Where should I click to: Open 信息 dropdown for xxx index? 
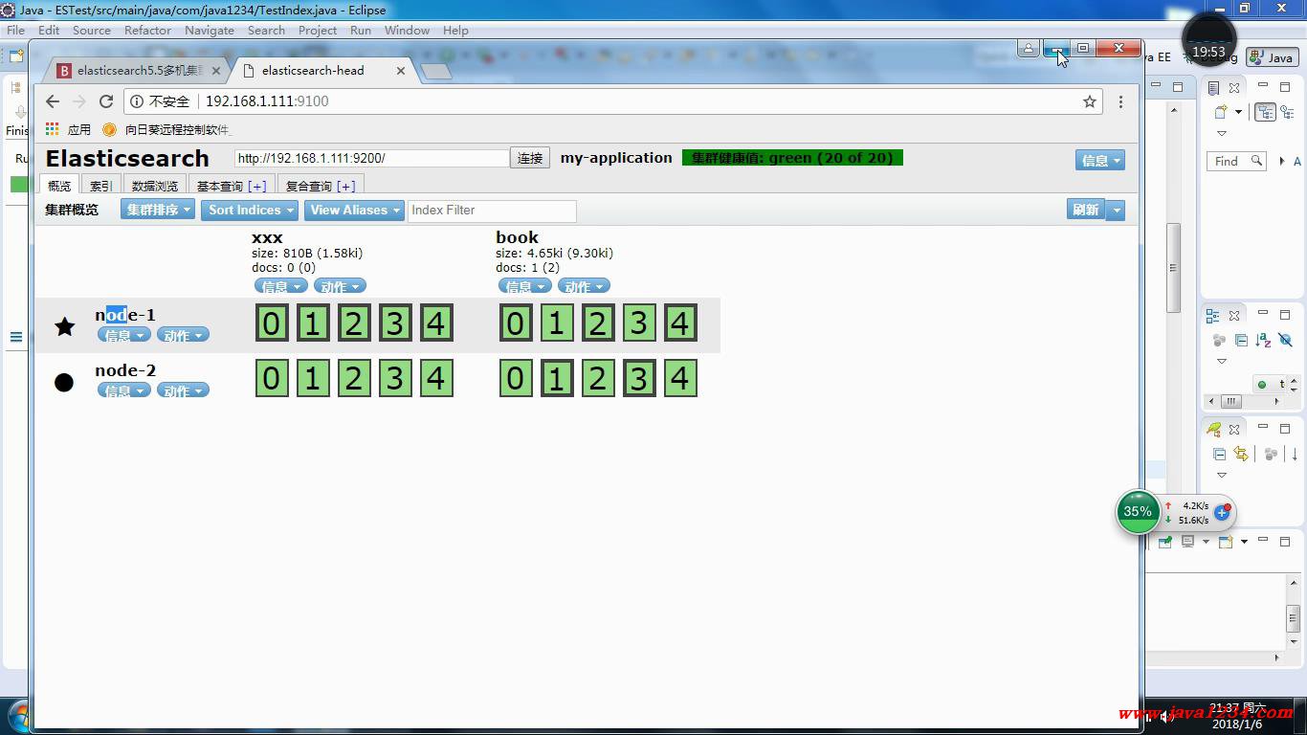281,286
